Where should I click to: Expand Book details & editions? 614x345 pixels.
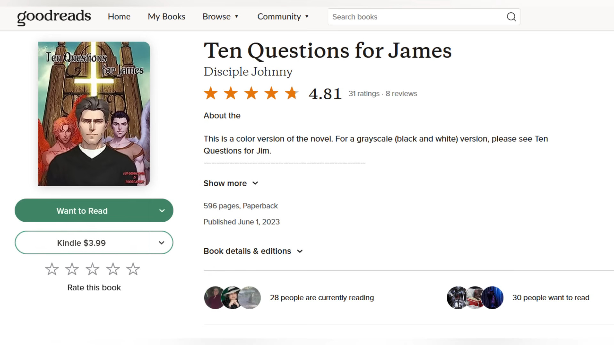click(253, 251)
